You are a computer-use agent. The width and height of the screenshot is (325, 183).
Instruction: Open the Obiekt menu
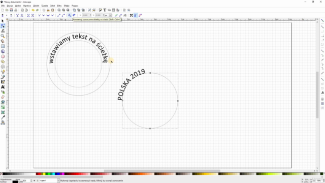coord(36,6)
